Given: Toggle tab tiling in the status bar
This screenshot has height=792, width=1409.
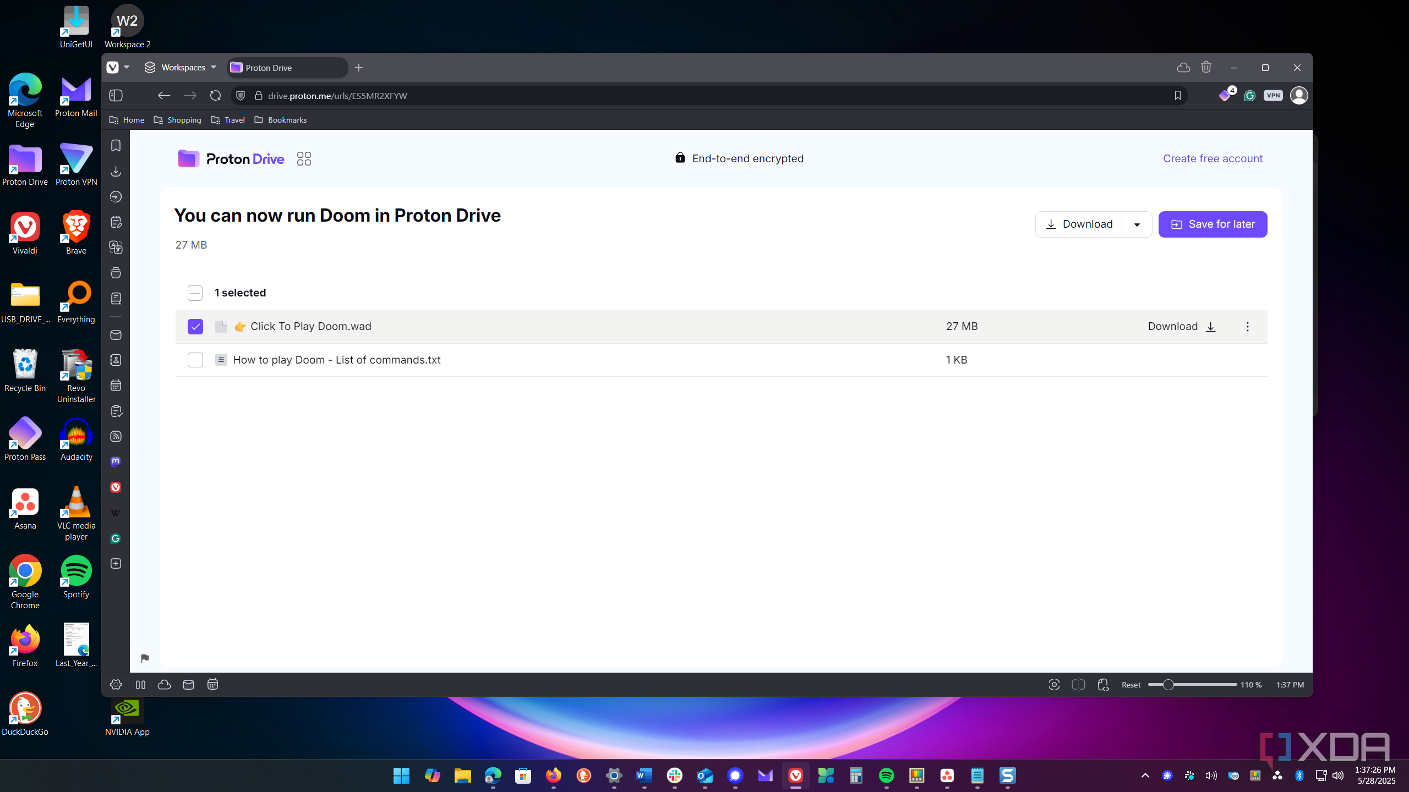Looking at the screenshot, I should (1078, 685).
